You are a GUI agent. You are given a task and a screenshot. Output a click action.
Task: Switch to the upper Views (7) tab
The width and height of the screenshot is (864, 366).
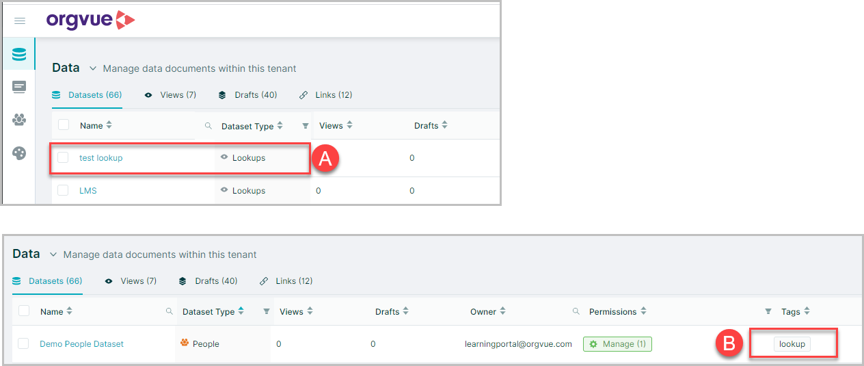click(x=170, y=95)
